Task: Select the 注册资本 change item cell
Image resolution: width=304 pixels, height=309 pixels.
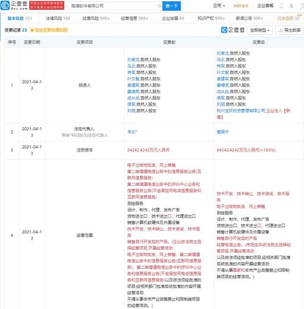Action: coord(85,150)
